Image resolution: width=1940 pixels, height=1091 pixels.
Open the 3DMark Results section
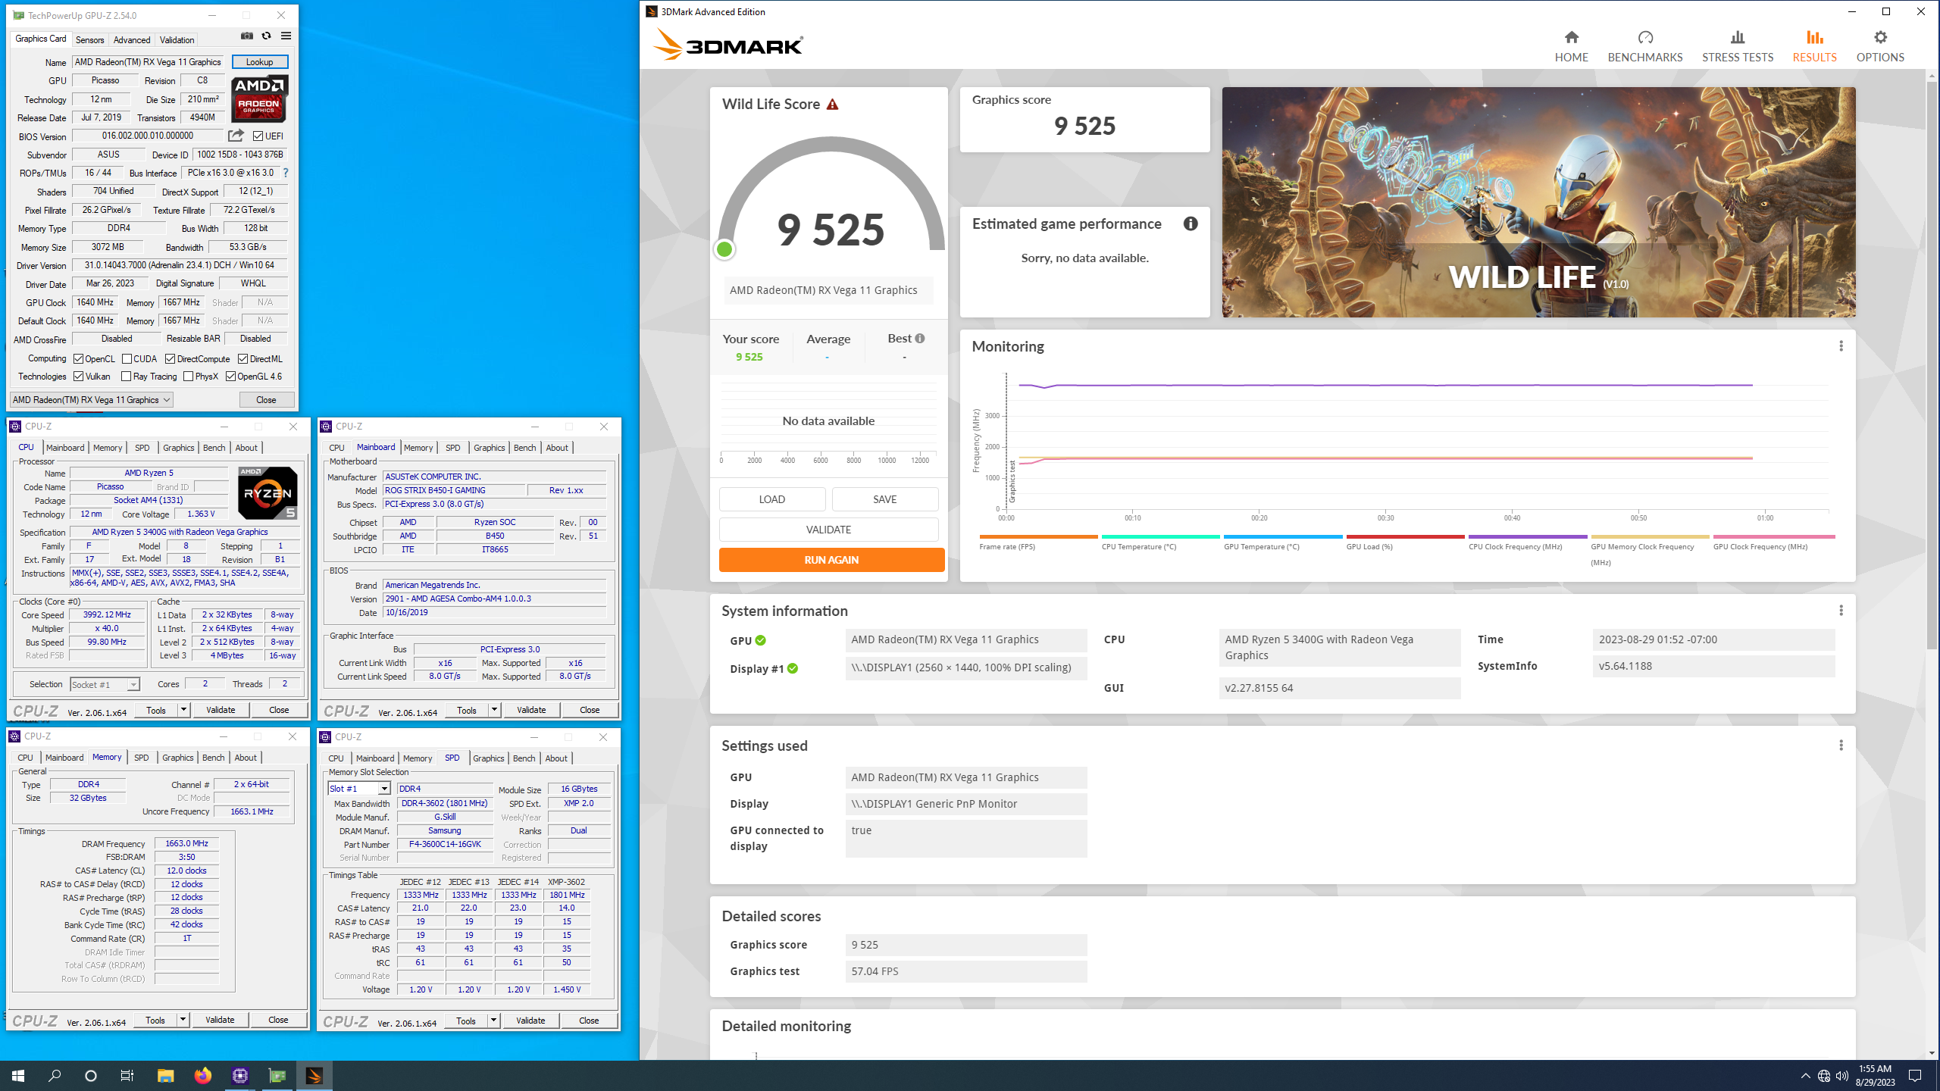[1814, 46]
